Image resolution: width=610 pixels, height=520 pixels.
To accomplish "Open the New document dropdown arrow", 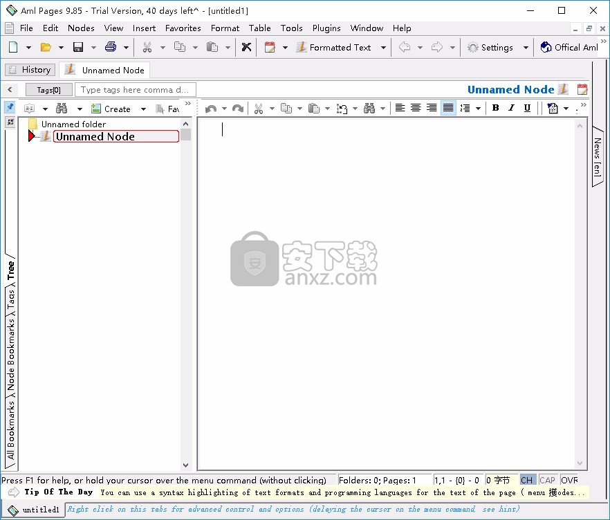I will (28, 48).
